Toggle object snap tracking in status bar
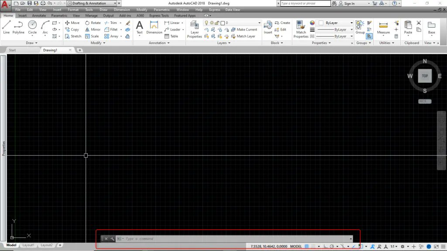 coord(354,247)
